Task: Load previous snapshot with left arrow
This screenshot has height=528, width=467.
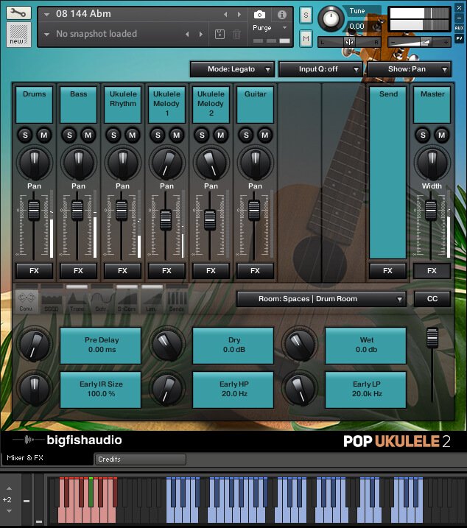Action: [187, 34]
